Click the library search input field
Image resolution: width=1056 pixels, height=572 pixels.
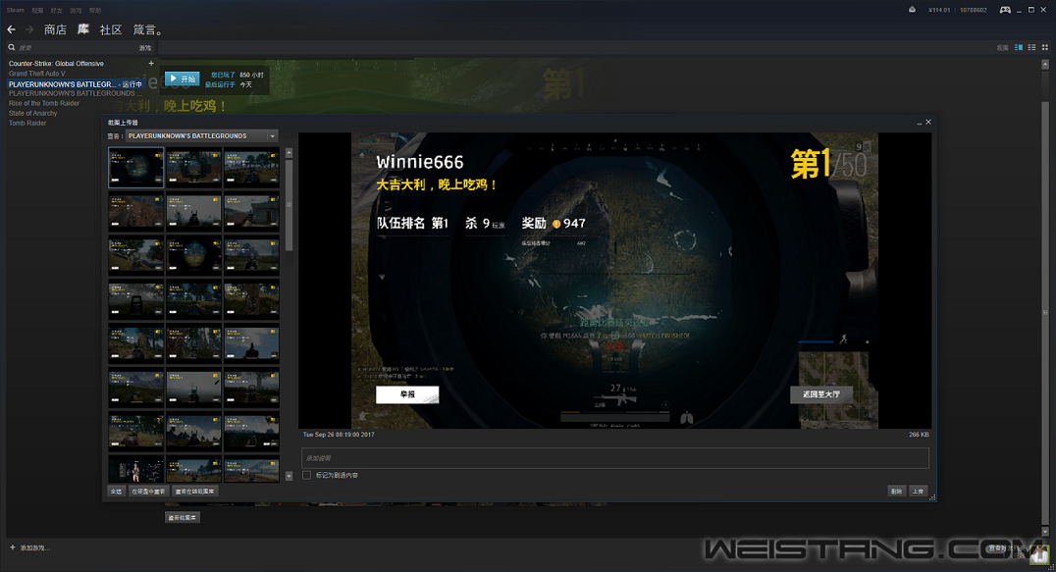76,48
